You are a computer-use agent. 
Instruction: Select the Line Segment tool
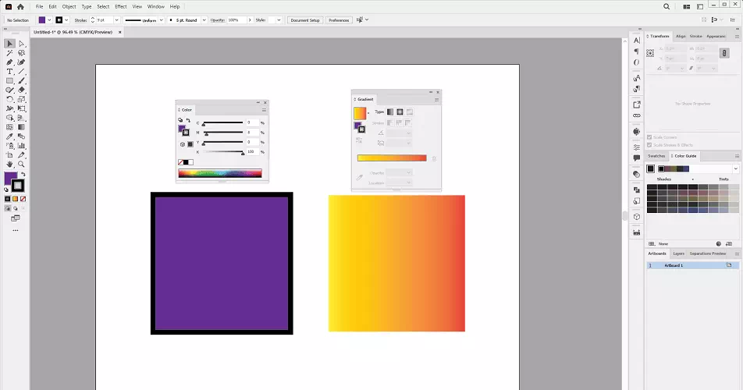pos(21,72)
